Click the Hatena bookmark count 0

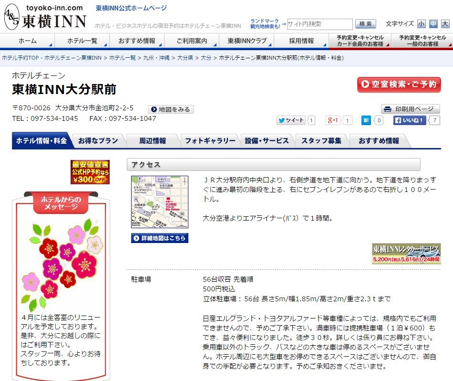(x=379, y=120)
